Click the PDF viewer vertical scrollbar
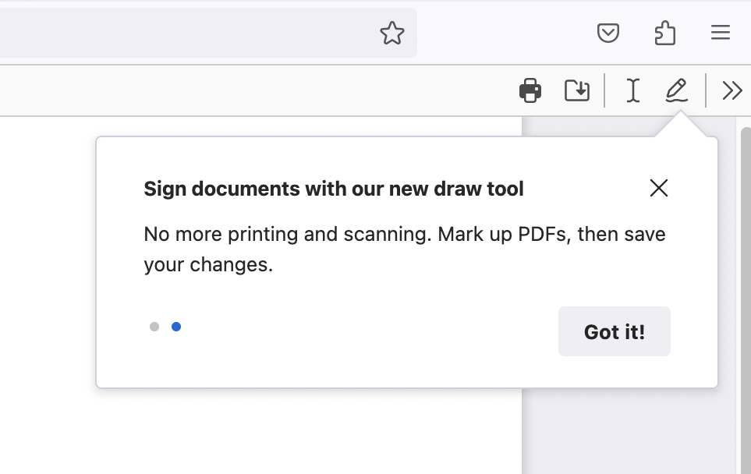Screen dimensions: 751x474 (746, 296)
